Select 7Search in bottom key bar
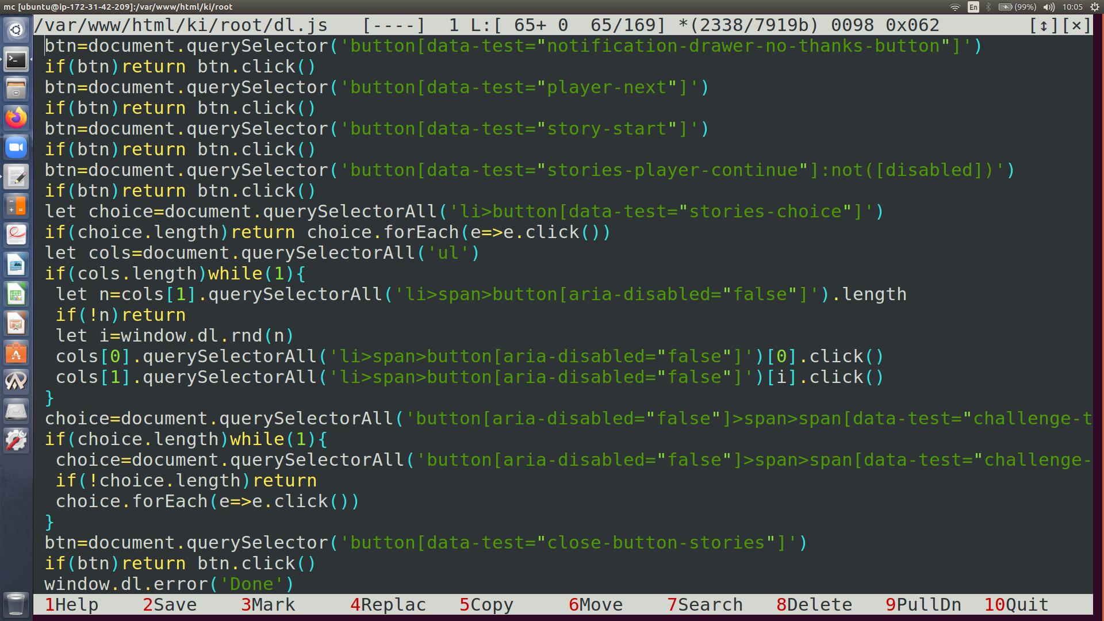The image size is (1104, 621). (705, 605)
